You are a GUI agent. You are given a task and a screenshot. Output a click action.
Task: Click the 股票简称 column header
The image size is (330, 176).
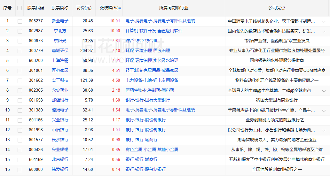60,8
